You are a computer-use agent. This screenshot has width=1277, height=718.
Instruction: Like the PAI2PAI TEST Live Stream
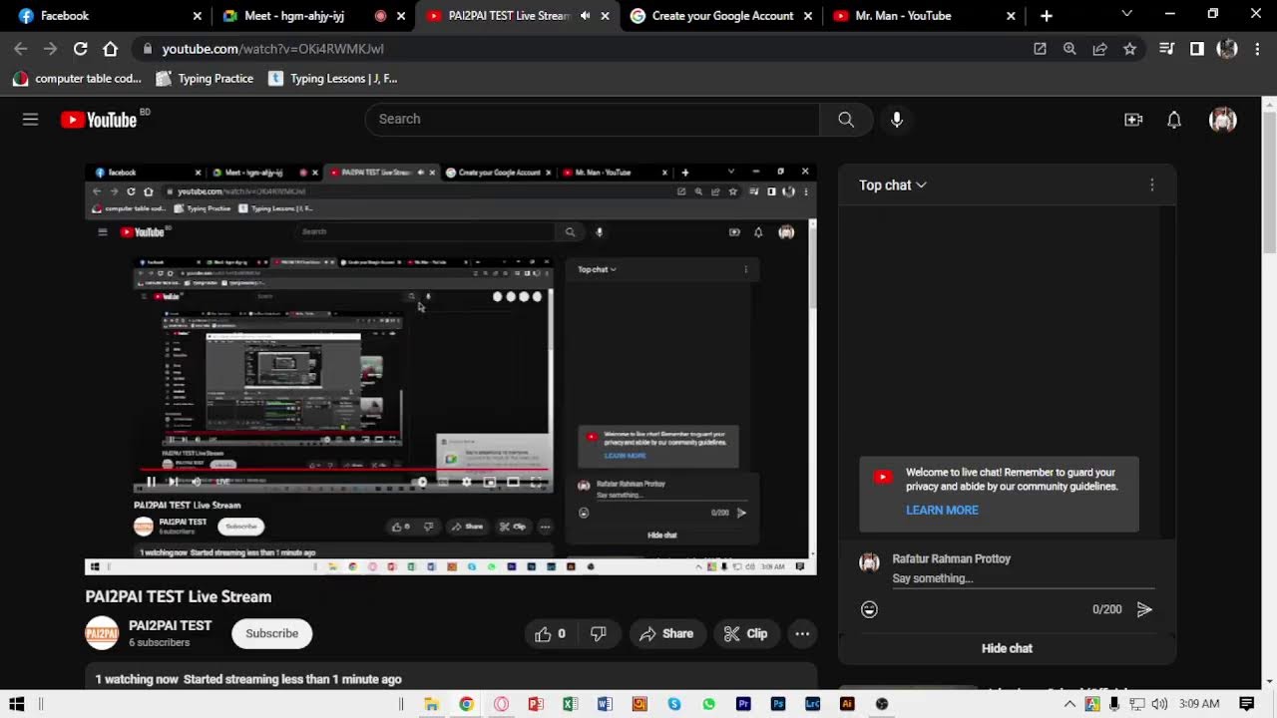[x=551, y=634]
